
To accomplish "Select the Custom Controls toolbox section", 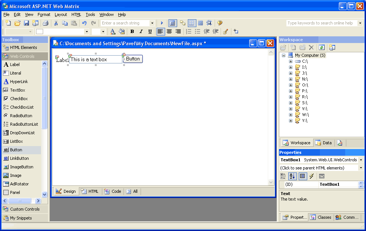I will coord(25,209).
